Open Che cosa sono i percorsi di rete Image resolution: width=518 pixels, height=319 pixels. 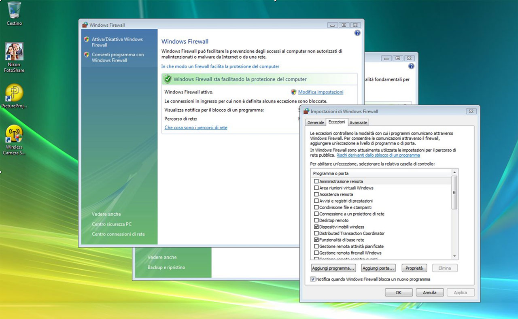click(196, 128)
